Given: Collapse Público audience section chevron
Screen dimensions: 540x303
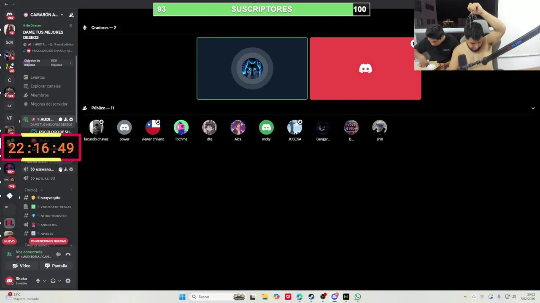Looking at the screenshot, I should (x=533, y=108).
